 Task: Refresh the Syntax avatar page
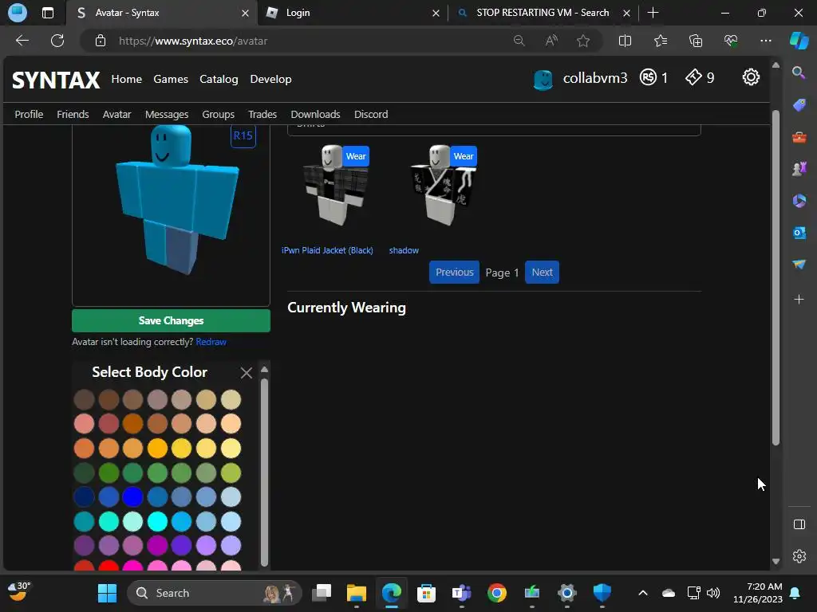point(57,41)
